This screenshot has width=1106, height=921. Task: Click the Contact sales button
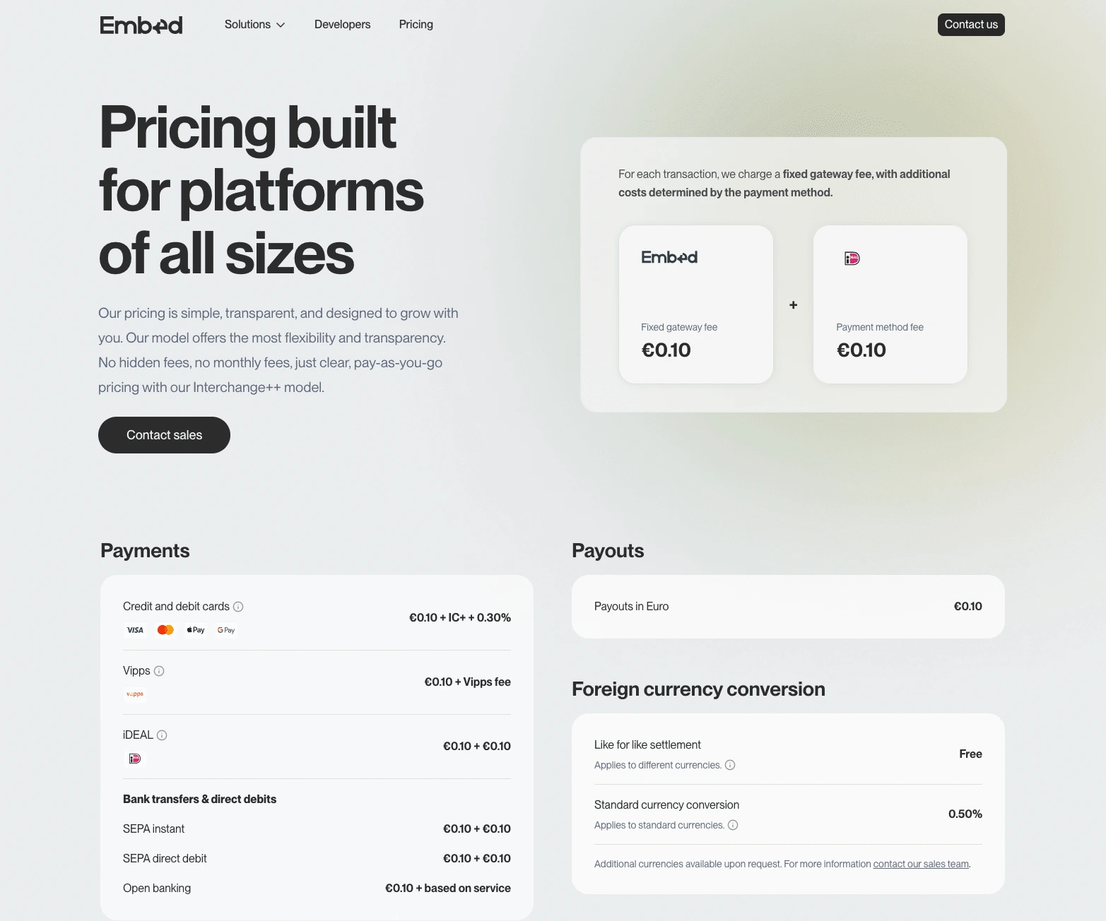164,435
